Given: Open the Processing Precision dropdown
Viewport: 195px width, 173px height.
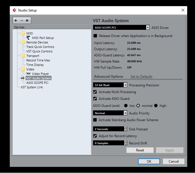Looking at the screenshot, I should pos(125,85).
